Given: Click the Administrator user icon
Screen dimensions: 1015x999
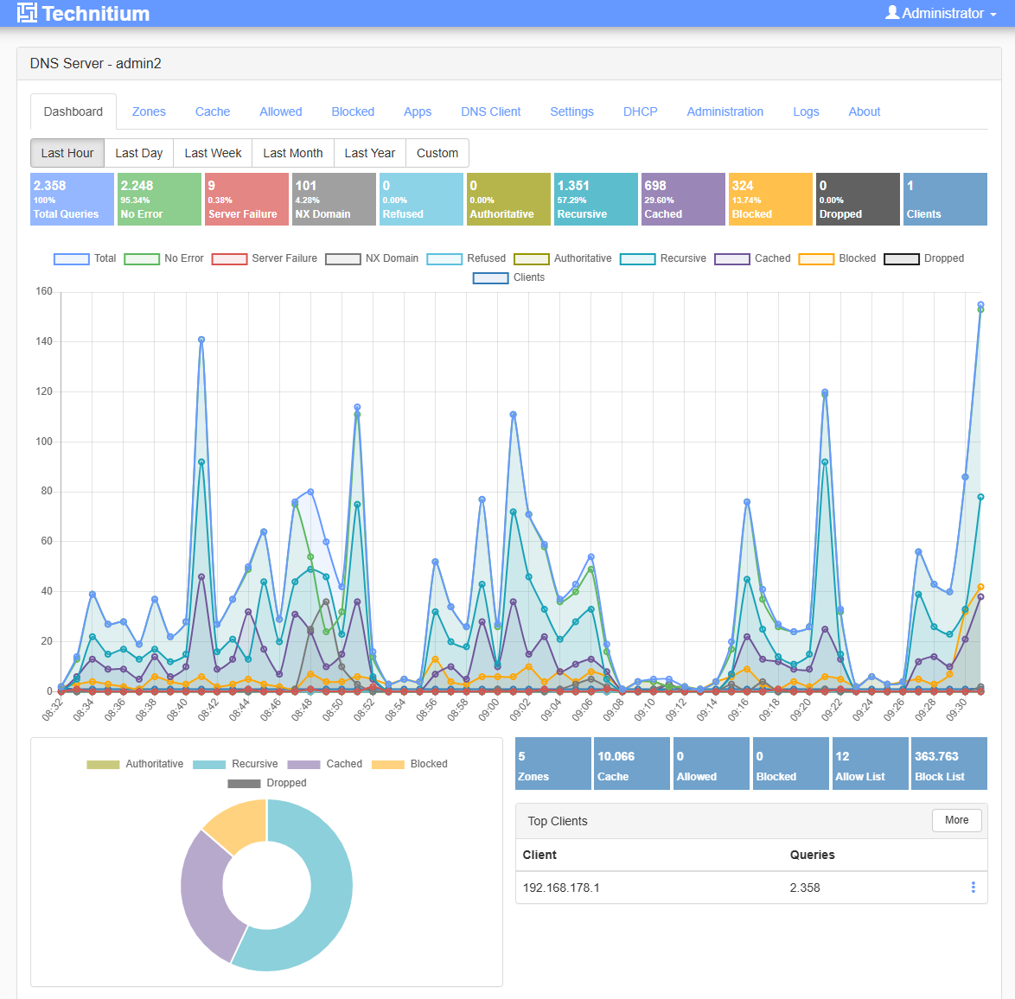Looking at the screenshot, I should tap(892, 13).
